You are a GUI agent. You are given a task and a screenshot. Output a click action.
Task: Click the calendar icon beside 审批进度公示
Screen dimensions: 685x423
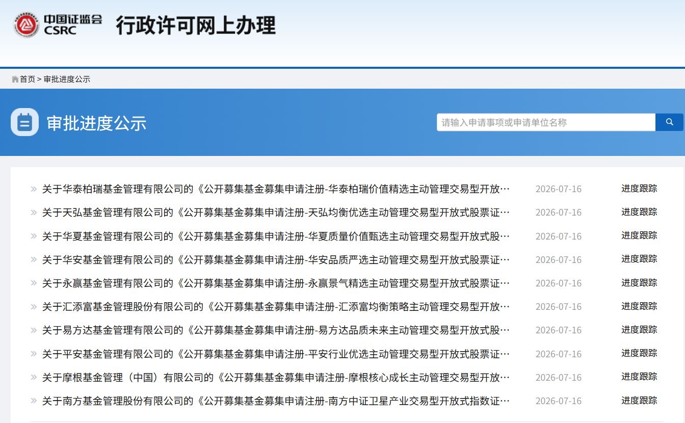24,122
